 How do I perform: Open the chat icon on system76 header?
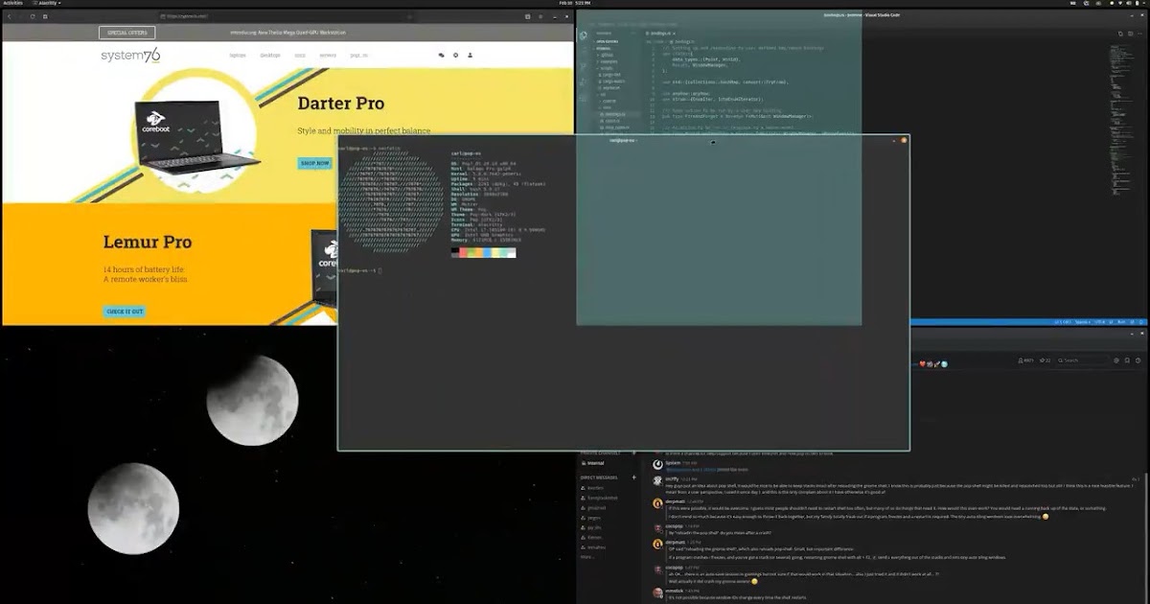click(x=441, y=56)
